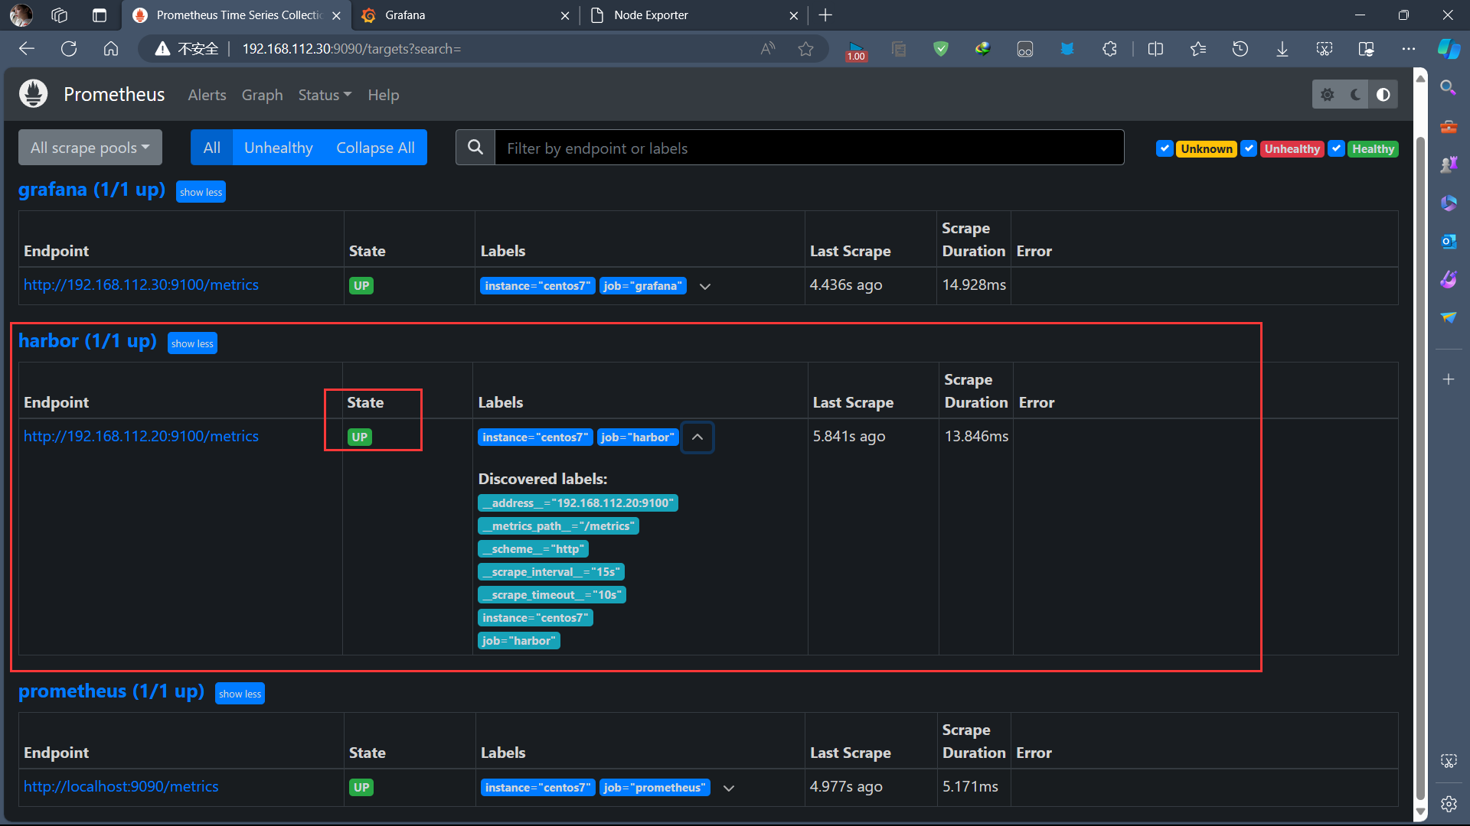The image size is (1470, 826).
Task: Open browser downloads icon
Action: click(1282, 49)
